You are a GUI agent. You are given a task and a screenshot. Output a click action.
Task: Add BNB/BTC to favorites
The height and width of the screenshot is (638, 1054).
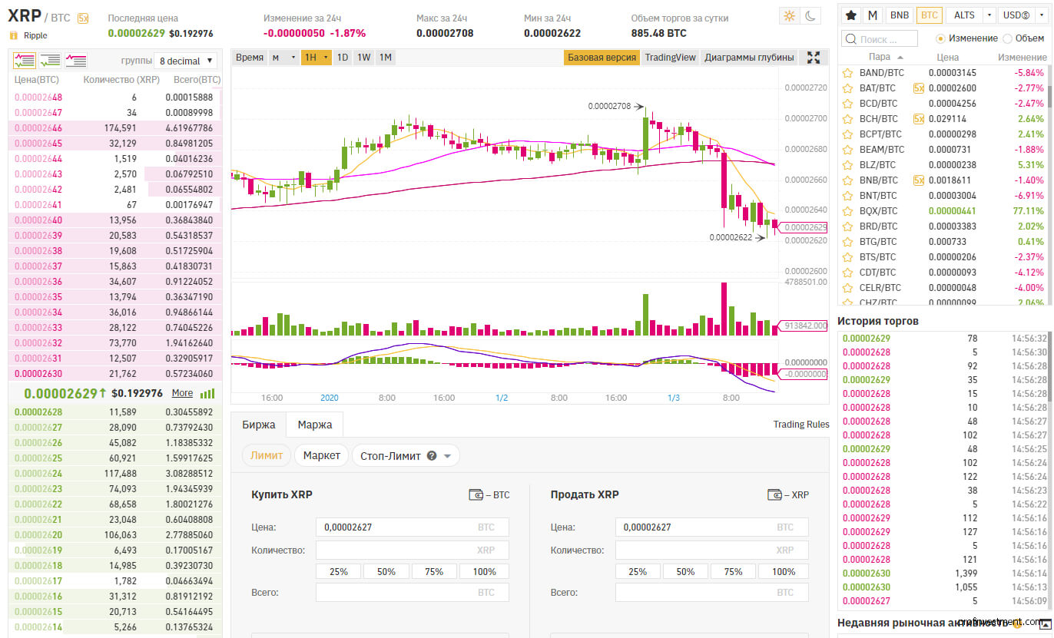(x=847, y=180)
